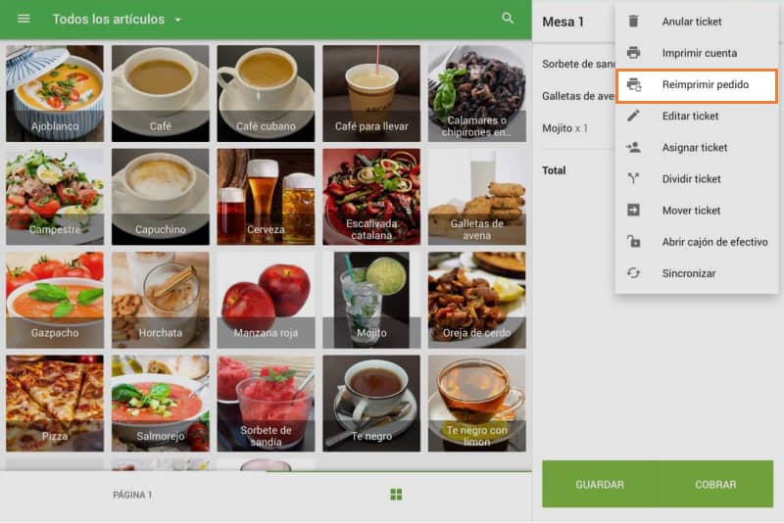Select Imprimir cuenta from the menu
The image size is (784, 523).
pos(697,53)
